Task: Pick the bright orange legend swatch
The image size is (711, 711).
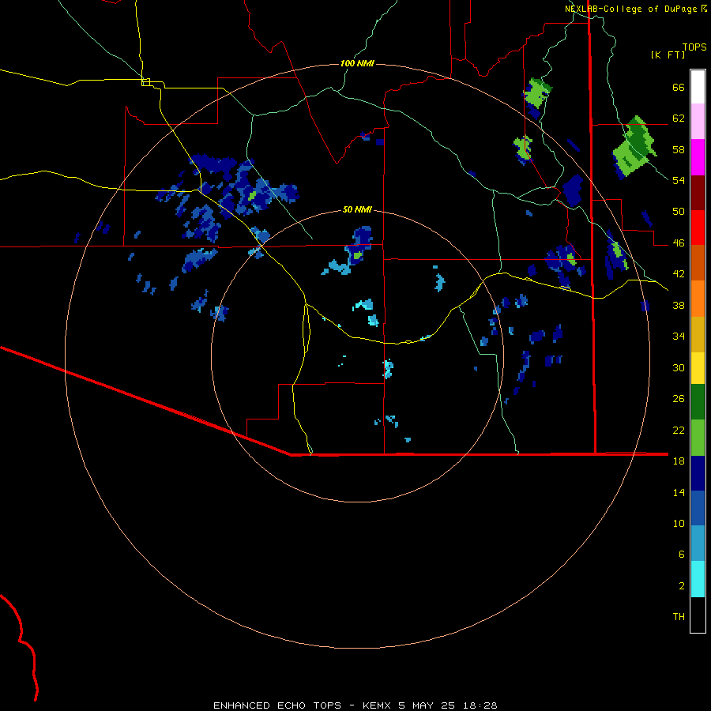Action: click(698, 299)
